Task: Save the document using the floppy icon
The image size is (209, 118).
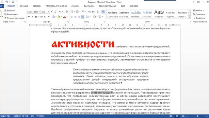Action: click(x=2, y=2)
